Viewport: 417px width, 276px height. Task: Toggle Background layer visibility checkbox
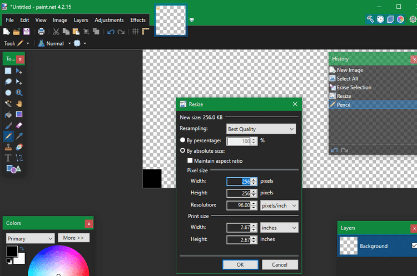click(x=414, y=245)
